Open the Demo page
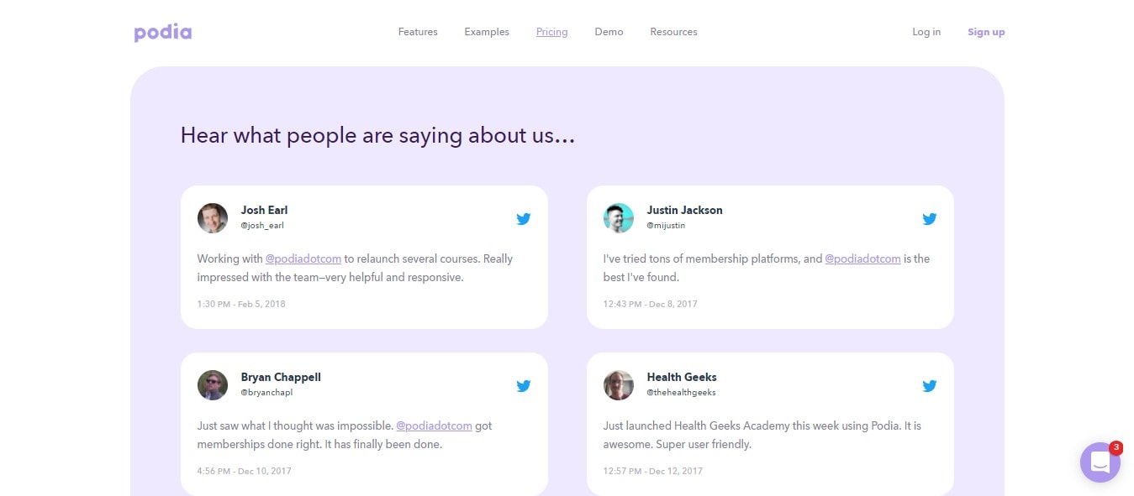Viewport: 1134px width, 496px height. click(609, 32)
